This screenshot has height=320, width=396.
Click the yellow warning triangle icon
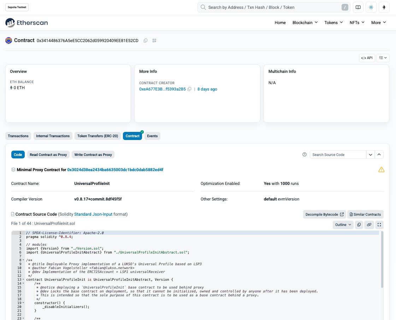tap(381, 170)
